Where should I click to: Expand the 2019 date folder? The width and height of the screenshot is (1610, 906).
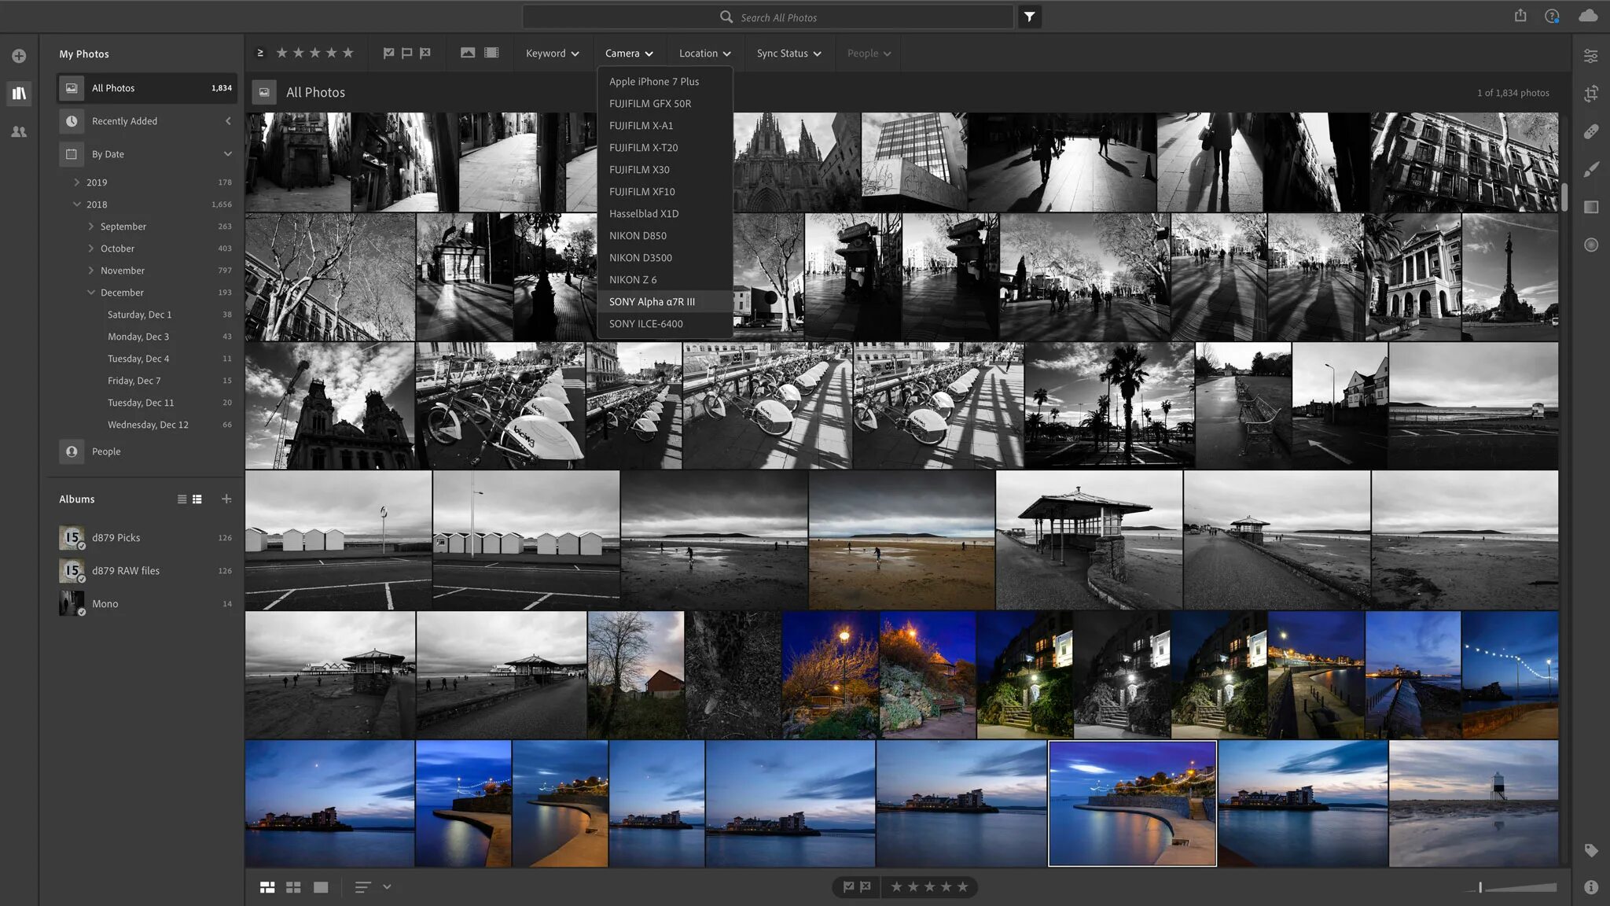[x=77, y=182]
